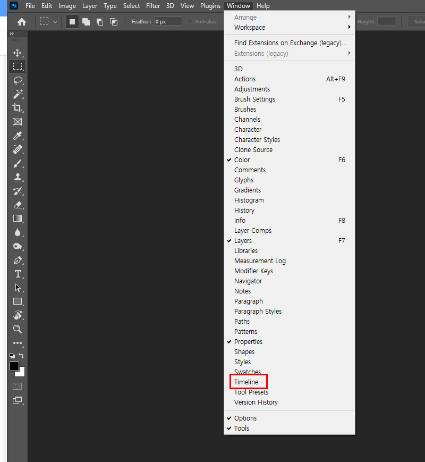Click the Height input field
425x462 pixels.
(x=386, y=21)
